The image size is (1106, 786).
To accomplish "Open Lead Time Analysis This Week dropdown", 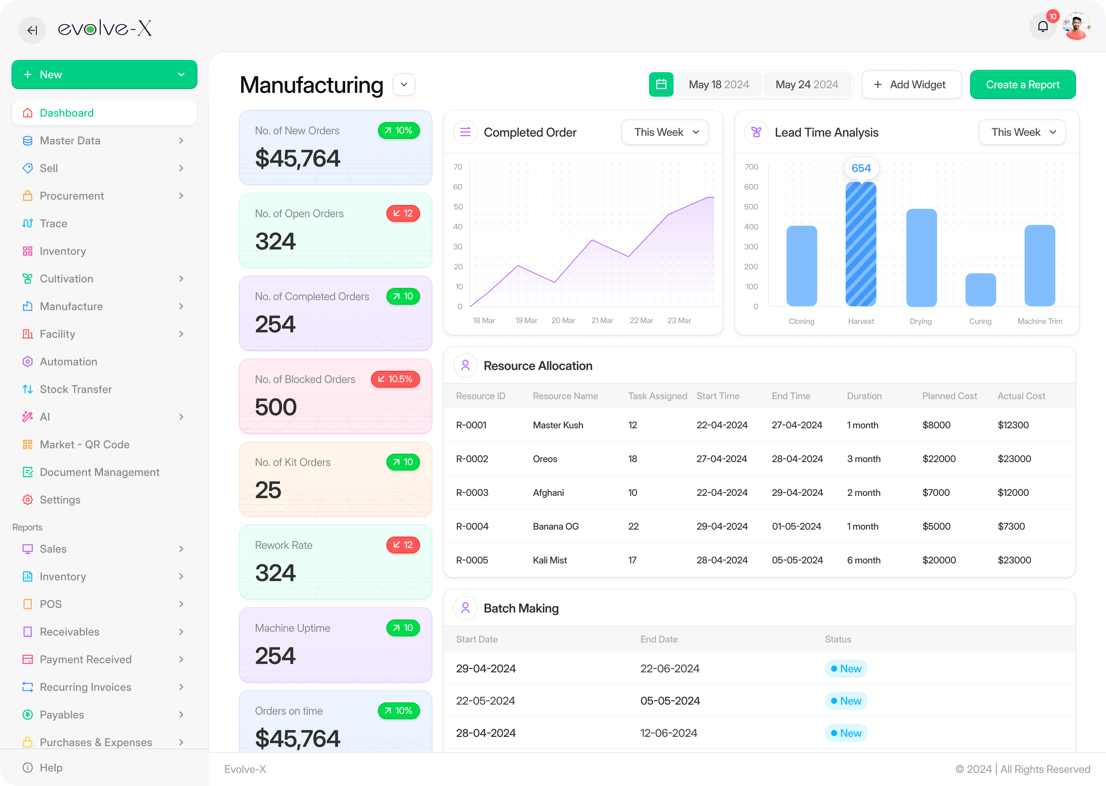I will 1022,132.
